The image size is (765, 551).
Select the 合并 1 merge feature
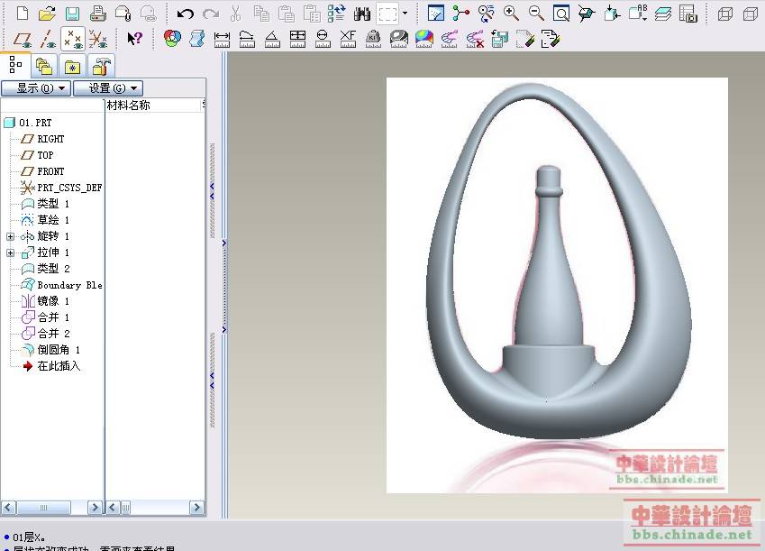pyautogui.click(x=45, y=317)
